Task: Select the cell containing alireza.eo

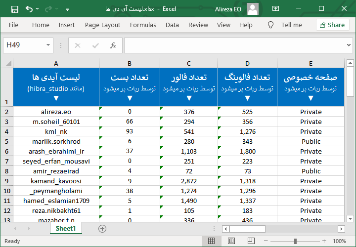Action: [56, 112]
